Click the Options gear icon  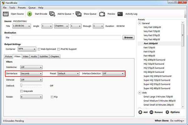pyautogui.click(x=167, y=112)
